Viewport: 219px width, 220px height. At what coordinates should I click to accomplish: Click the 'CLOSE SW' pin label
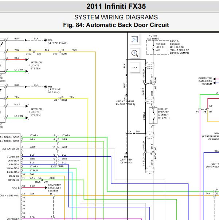point(13,156)
